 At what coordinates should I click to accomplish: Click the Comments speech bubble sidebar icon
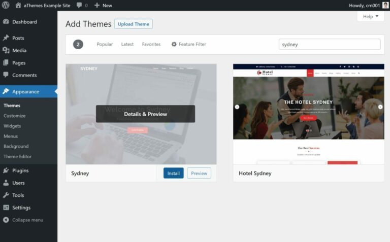6,75
